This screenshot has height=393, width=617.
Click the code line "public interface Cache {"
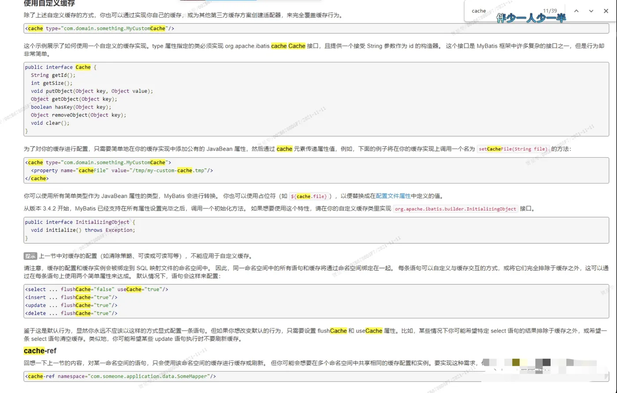point(60,67)
